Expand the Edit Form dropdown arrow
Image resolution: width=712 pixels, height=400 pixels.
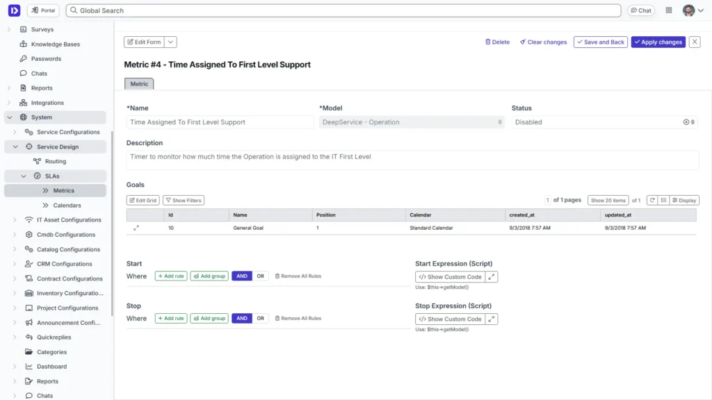(170, 42)
